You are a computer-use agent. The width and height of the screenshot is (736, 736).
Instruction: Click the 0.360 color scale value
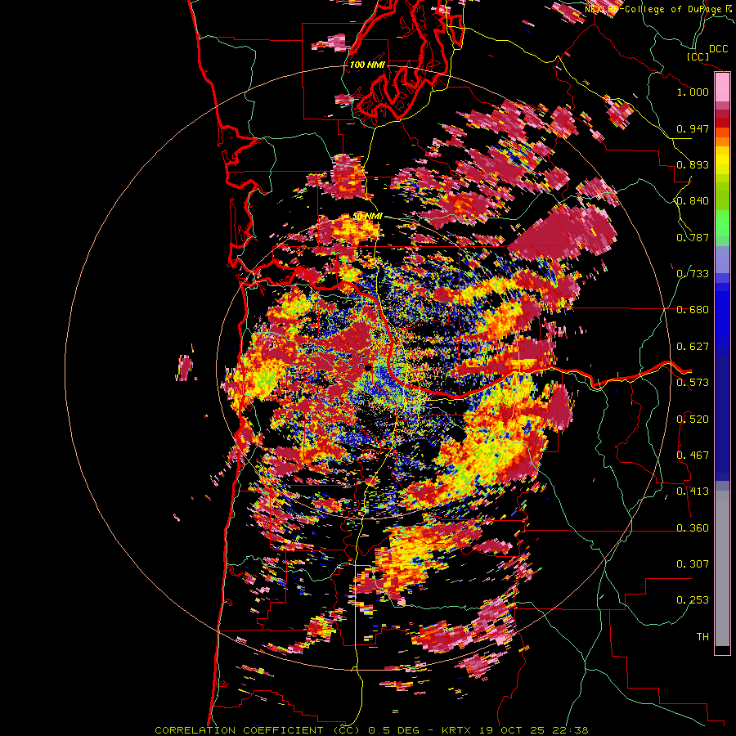(x=693, y=528)
